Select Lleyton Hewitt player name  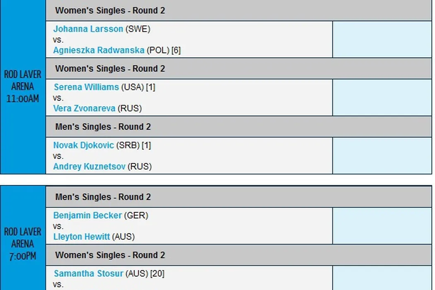tap(82, 237)
